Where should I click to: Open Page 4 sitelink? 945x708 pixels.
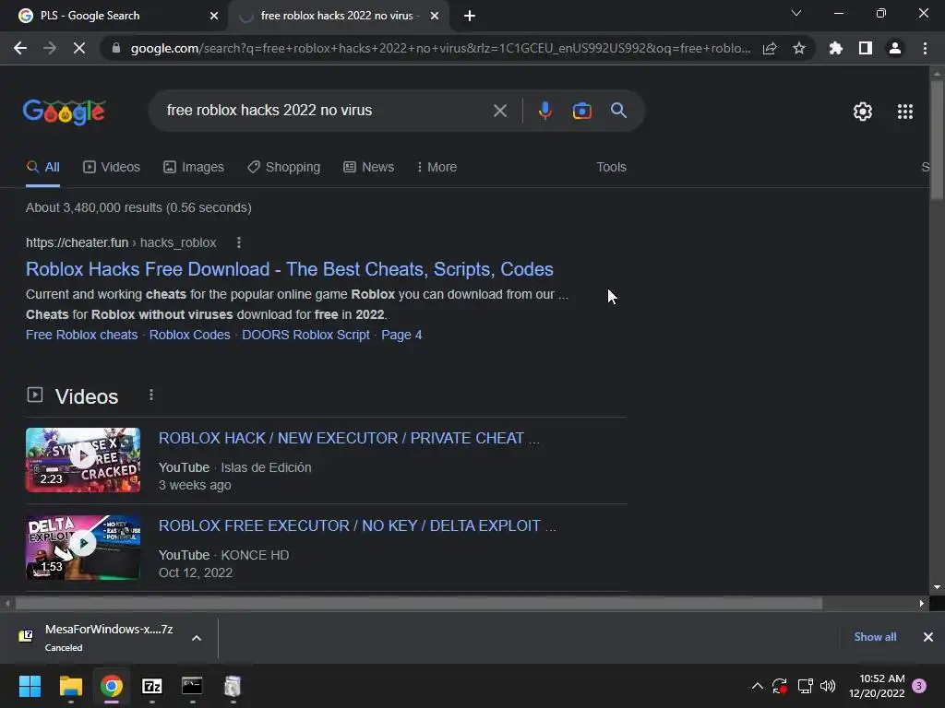401,335
